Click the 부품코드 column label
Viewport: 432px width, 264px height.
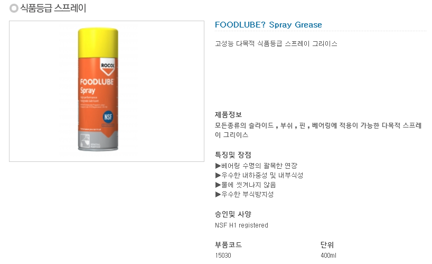[x=228, y=245]
